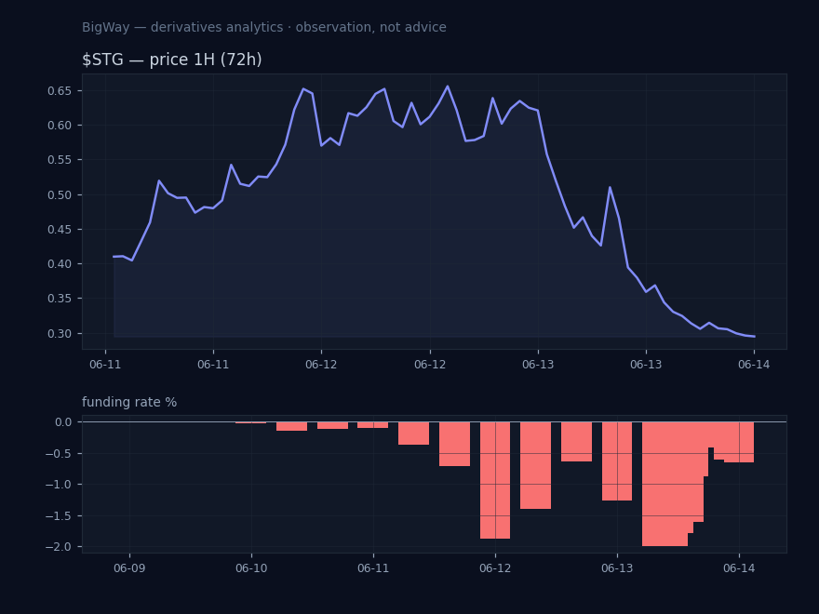Click the 06-09 date label
Viewport: 819px width, 614px height.
coord(129,568)
